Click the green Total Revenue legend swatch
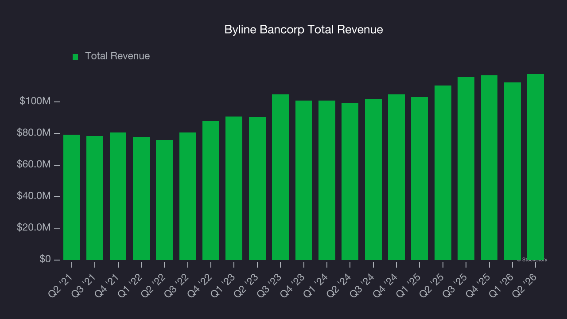This screenshot has height=319, width=567. click(x=75, y=57)
